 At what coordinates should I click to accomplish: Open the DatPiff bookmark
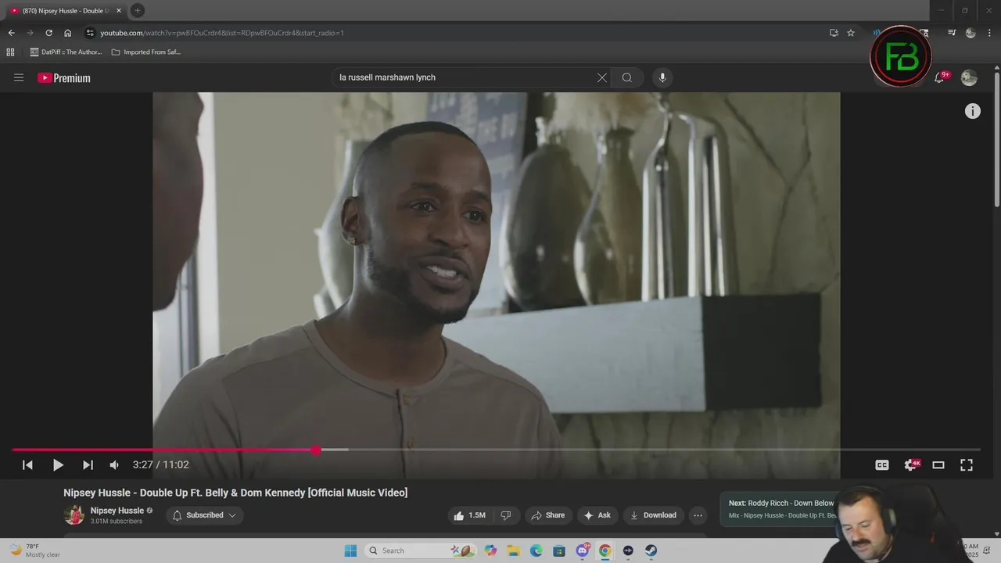click(66, 52)
